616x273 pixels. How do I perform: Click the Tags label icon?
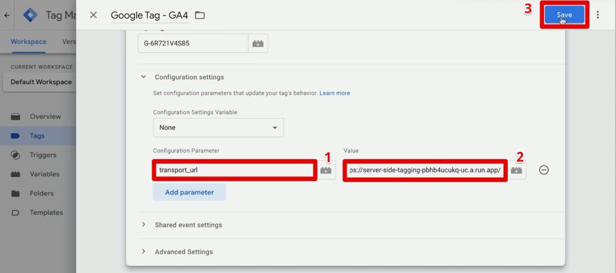coord(15,136)
